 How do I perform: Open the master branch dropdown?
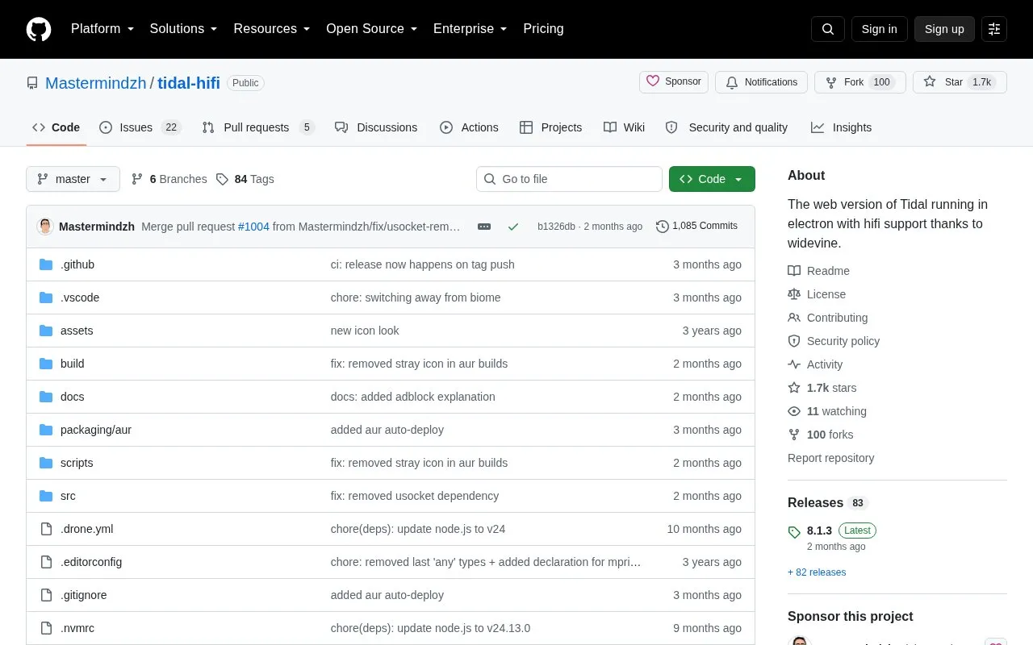click(73, 179)
